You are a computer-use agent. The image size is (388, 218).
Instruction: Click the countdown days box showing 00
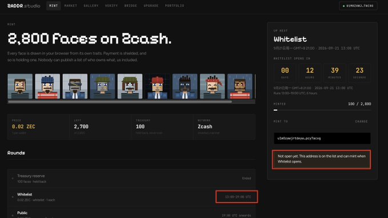[x=285, y=73]
